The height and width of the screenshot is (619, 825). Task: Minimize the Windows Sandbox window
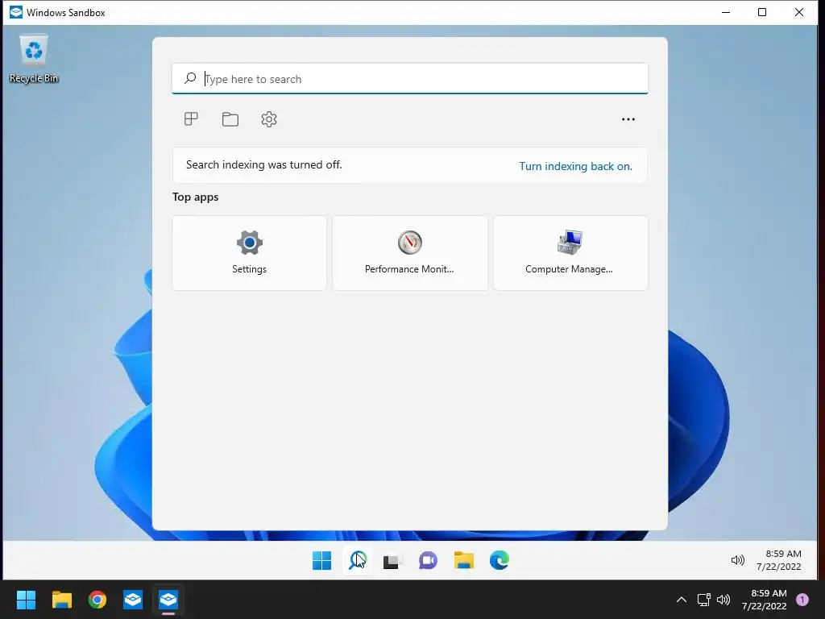726,12
